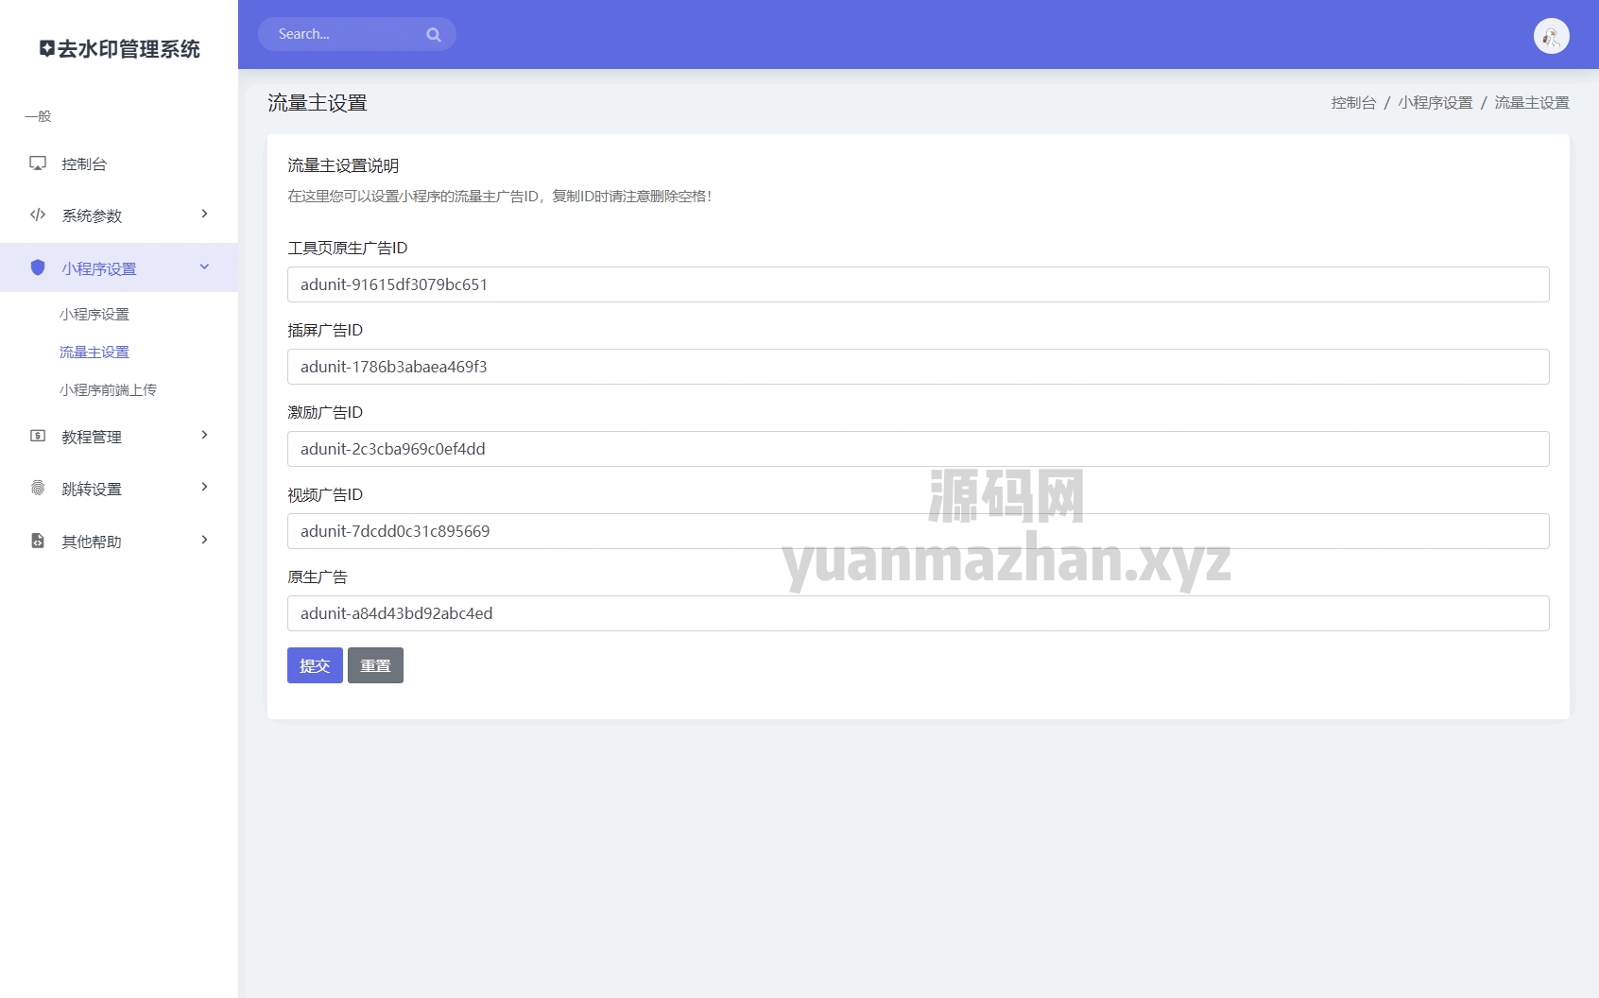Viewport: 1599px width, 998px height.
Task: Go to 控制台 in the breadcrumb
Action: point(1353,103)
